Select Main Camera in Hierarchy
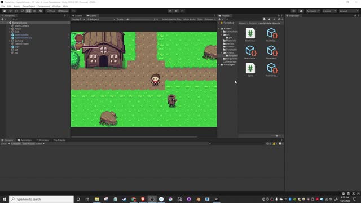361x203 pixels. pos(21,26)
